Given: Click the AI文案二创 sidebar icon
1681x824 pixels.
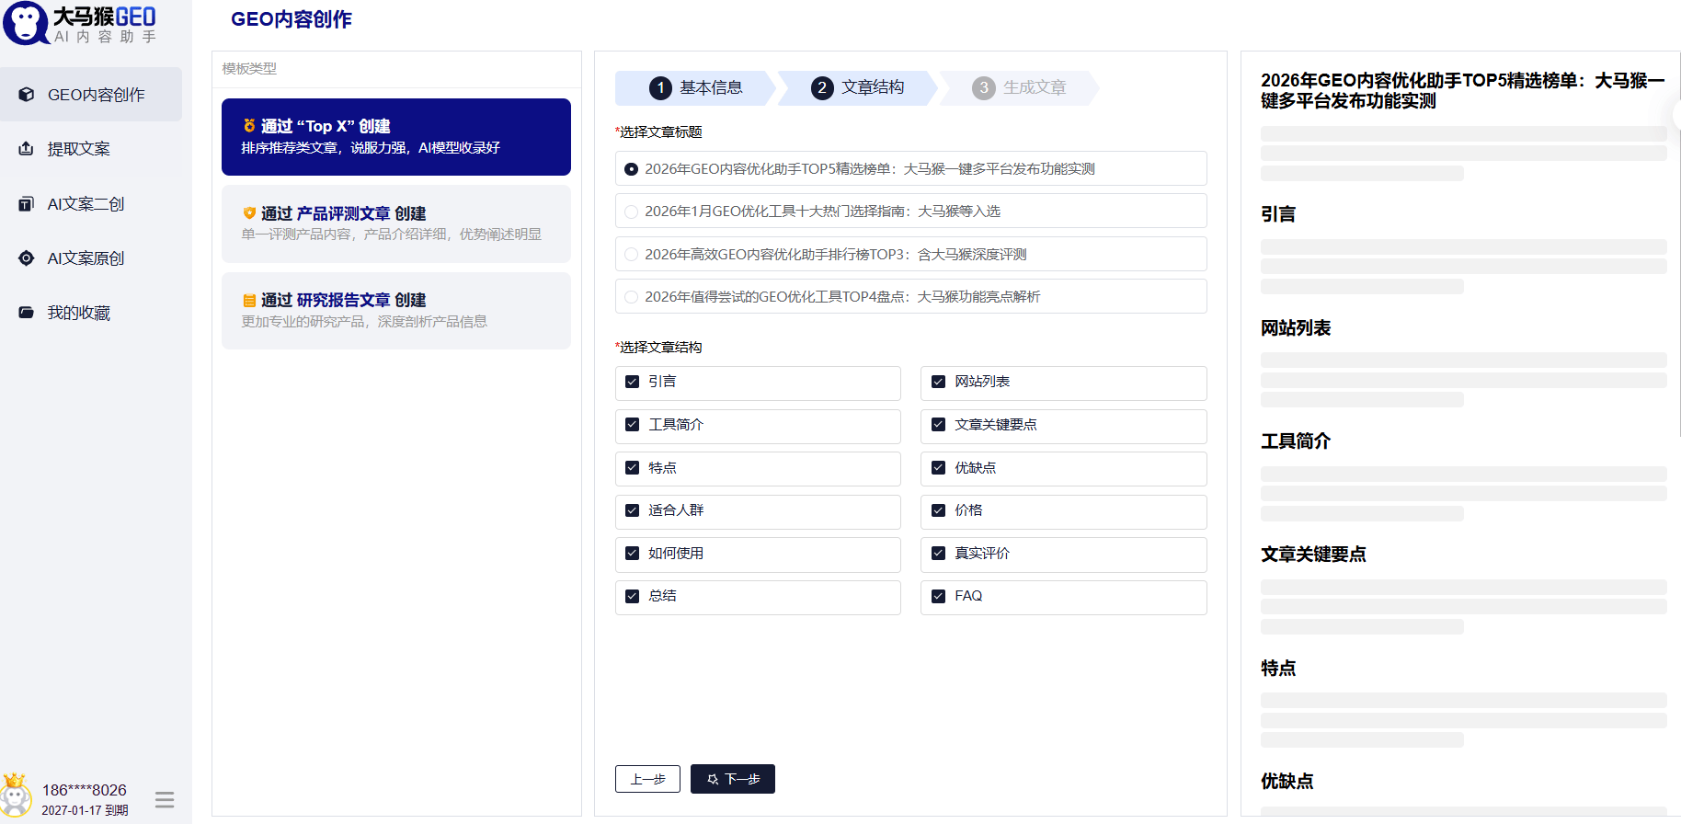Looking at the screenshot, I should pos(27,204).
